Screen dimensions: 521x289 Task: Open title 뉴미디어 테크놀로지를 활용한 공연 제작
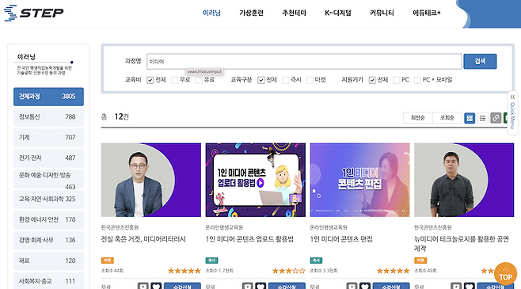pyautogui.click(x=462, y=244)
